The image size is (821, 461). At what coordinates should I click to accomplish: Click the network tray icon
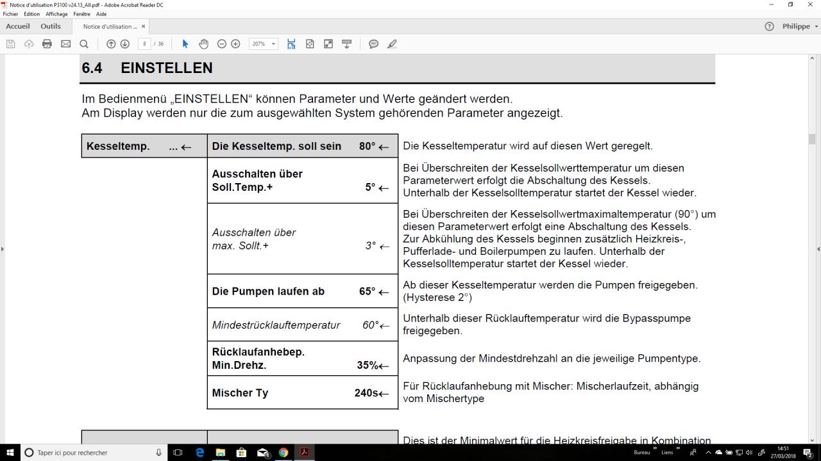pyautogui.click(x=739, y=453)
